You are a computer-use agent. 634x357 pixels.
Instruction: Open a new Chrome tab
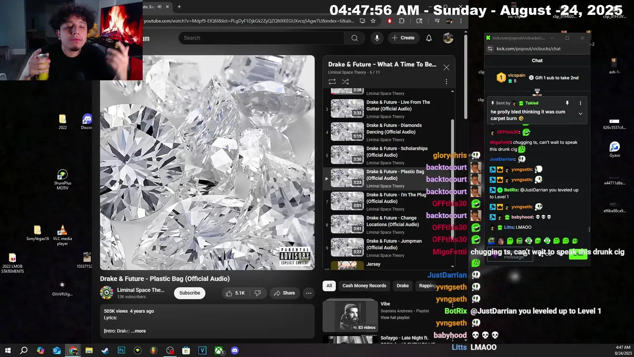click(x=179, y=6)
